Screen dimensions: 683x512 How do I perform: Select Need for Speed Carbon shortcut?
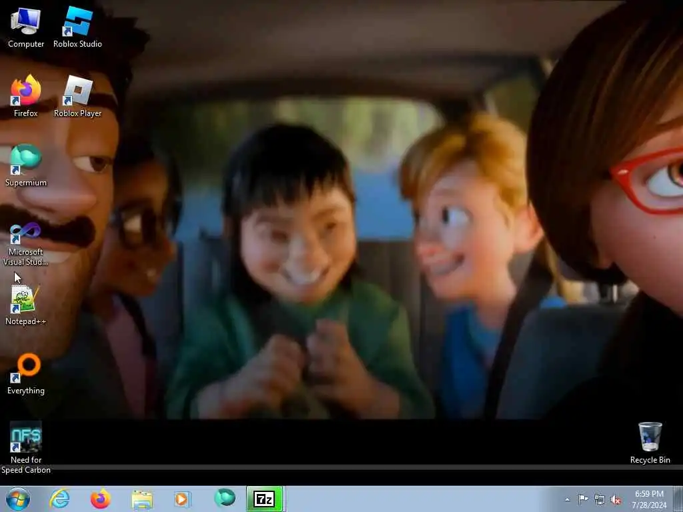pyautogui.click(x=26, y=448)
